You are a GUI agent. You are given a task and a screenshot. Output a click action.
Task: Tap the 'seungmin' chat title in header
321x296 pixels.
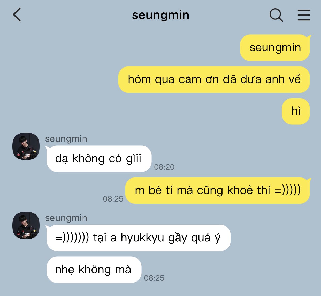160,15
